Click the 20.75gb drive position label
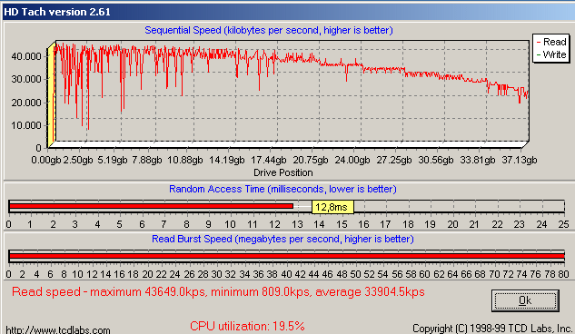The image size is (575, 334). tap(311, 160)
